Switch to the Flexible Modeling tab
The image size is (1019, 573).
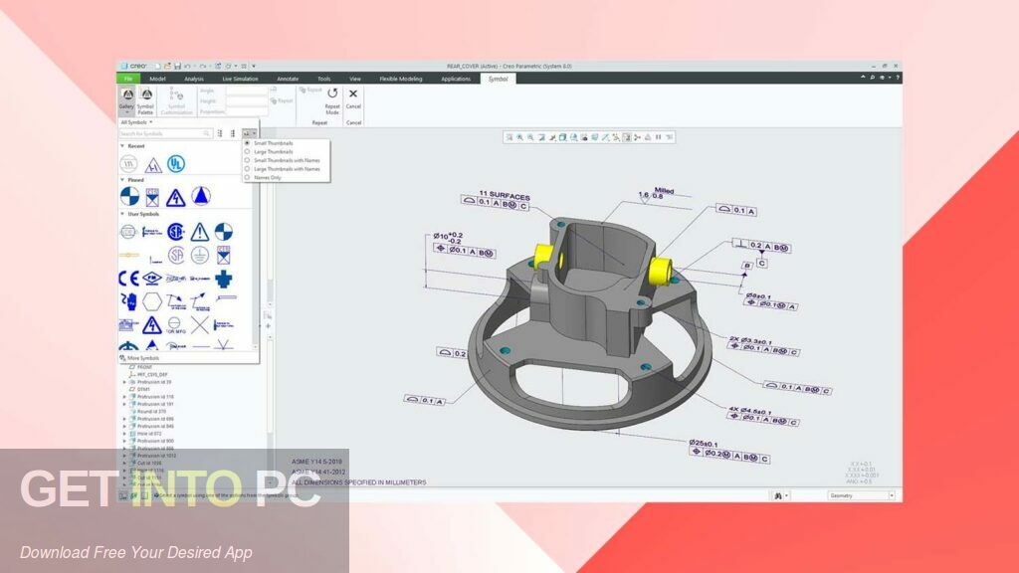coord(400,79)
